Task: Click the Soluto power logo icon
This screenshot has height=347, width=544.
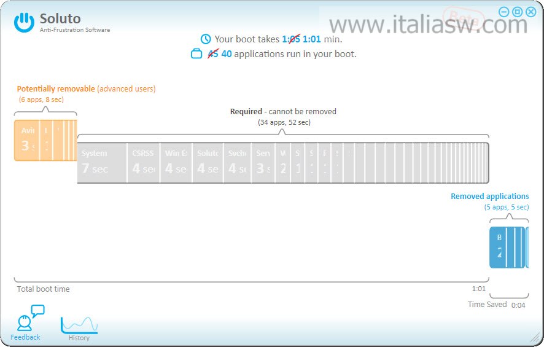Action: pos(24,22)
